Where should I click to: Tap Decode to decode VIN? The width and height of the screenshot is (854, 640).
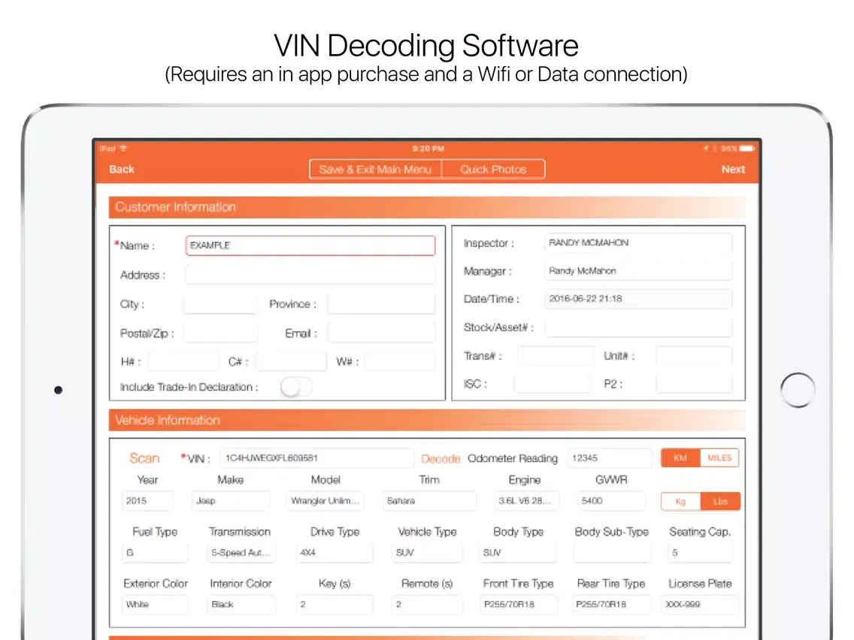(441, 459)
